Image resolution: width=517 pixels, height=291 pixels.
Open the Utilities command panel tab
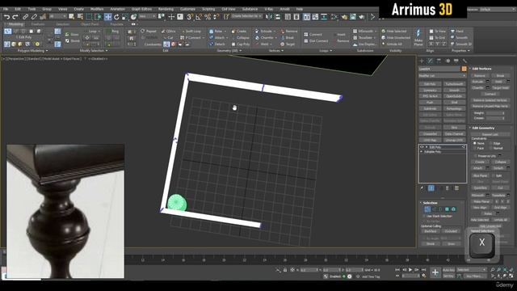464,61
